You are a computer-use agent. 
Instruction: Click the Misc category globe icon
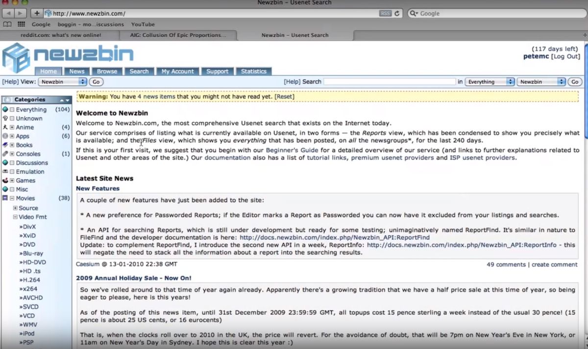pyautogui.click(x=5, y=189)
